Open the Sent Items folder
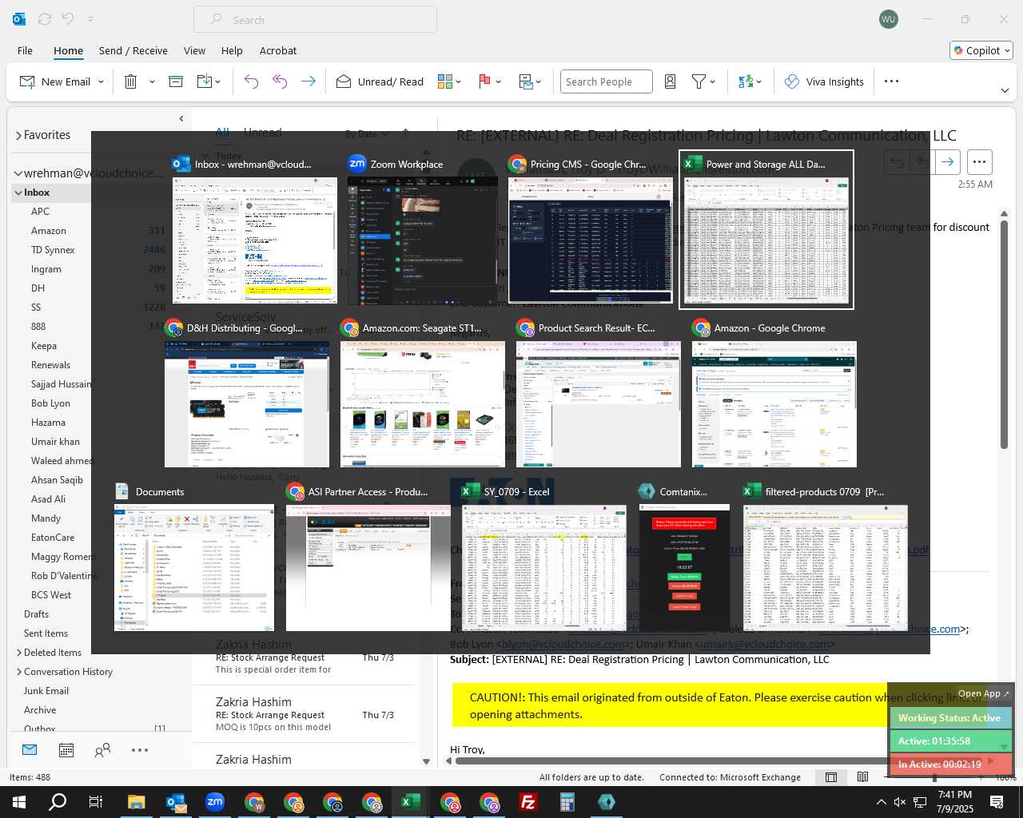Screen dimensions: 1023x818 tap(46, 633)
